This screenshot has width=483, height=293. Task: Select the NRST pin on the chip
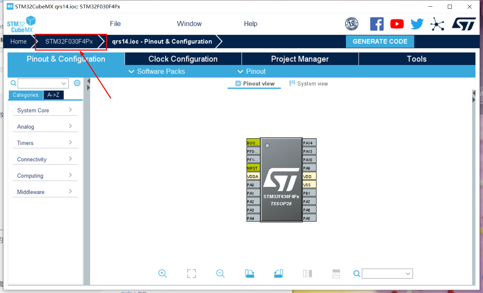pyautogui.click(x=253, y=168)
